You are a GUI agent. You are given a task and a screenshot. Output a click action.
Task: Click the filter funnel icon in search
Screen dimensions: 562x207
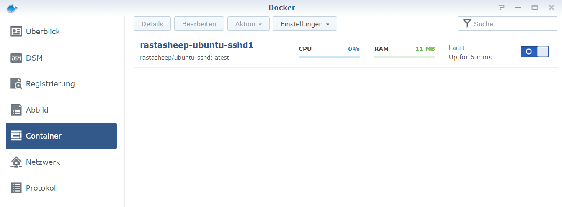tap(467, 24)
